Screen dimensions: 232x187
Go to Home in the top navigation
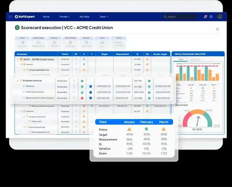click(46, 17)
